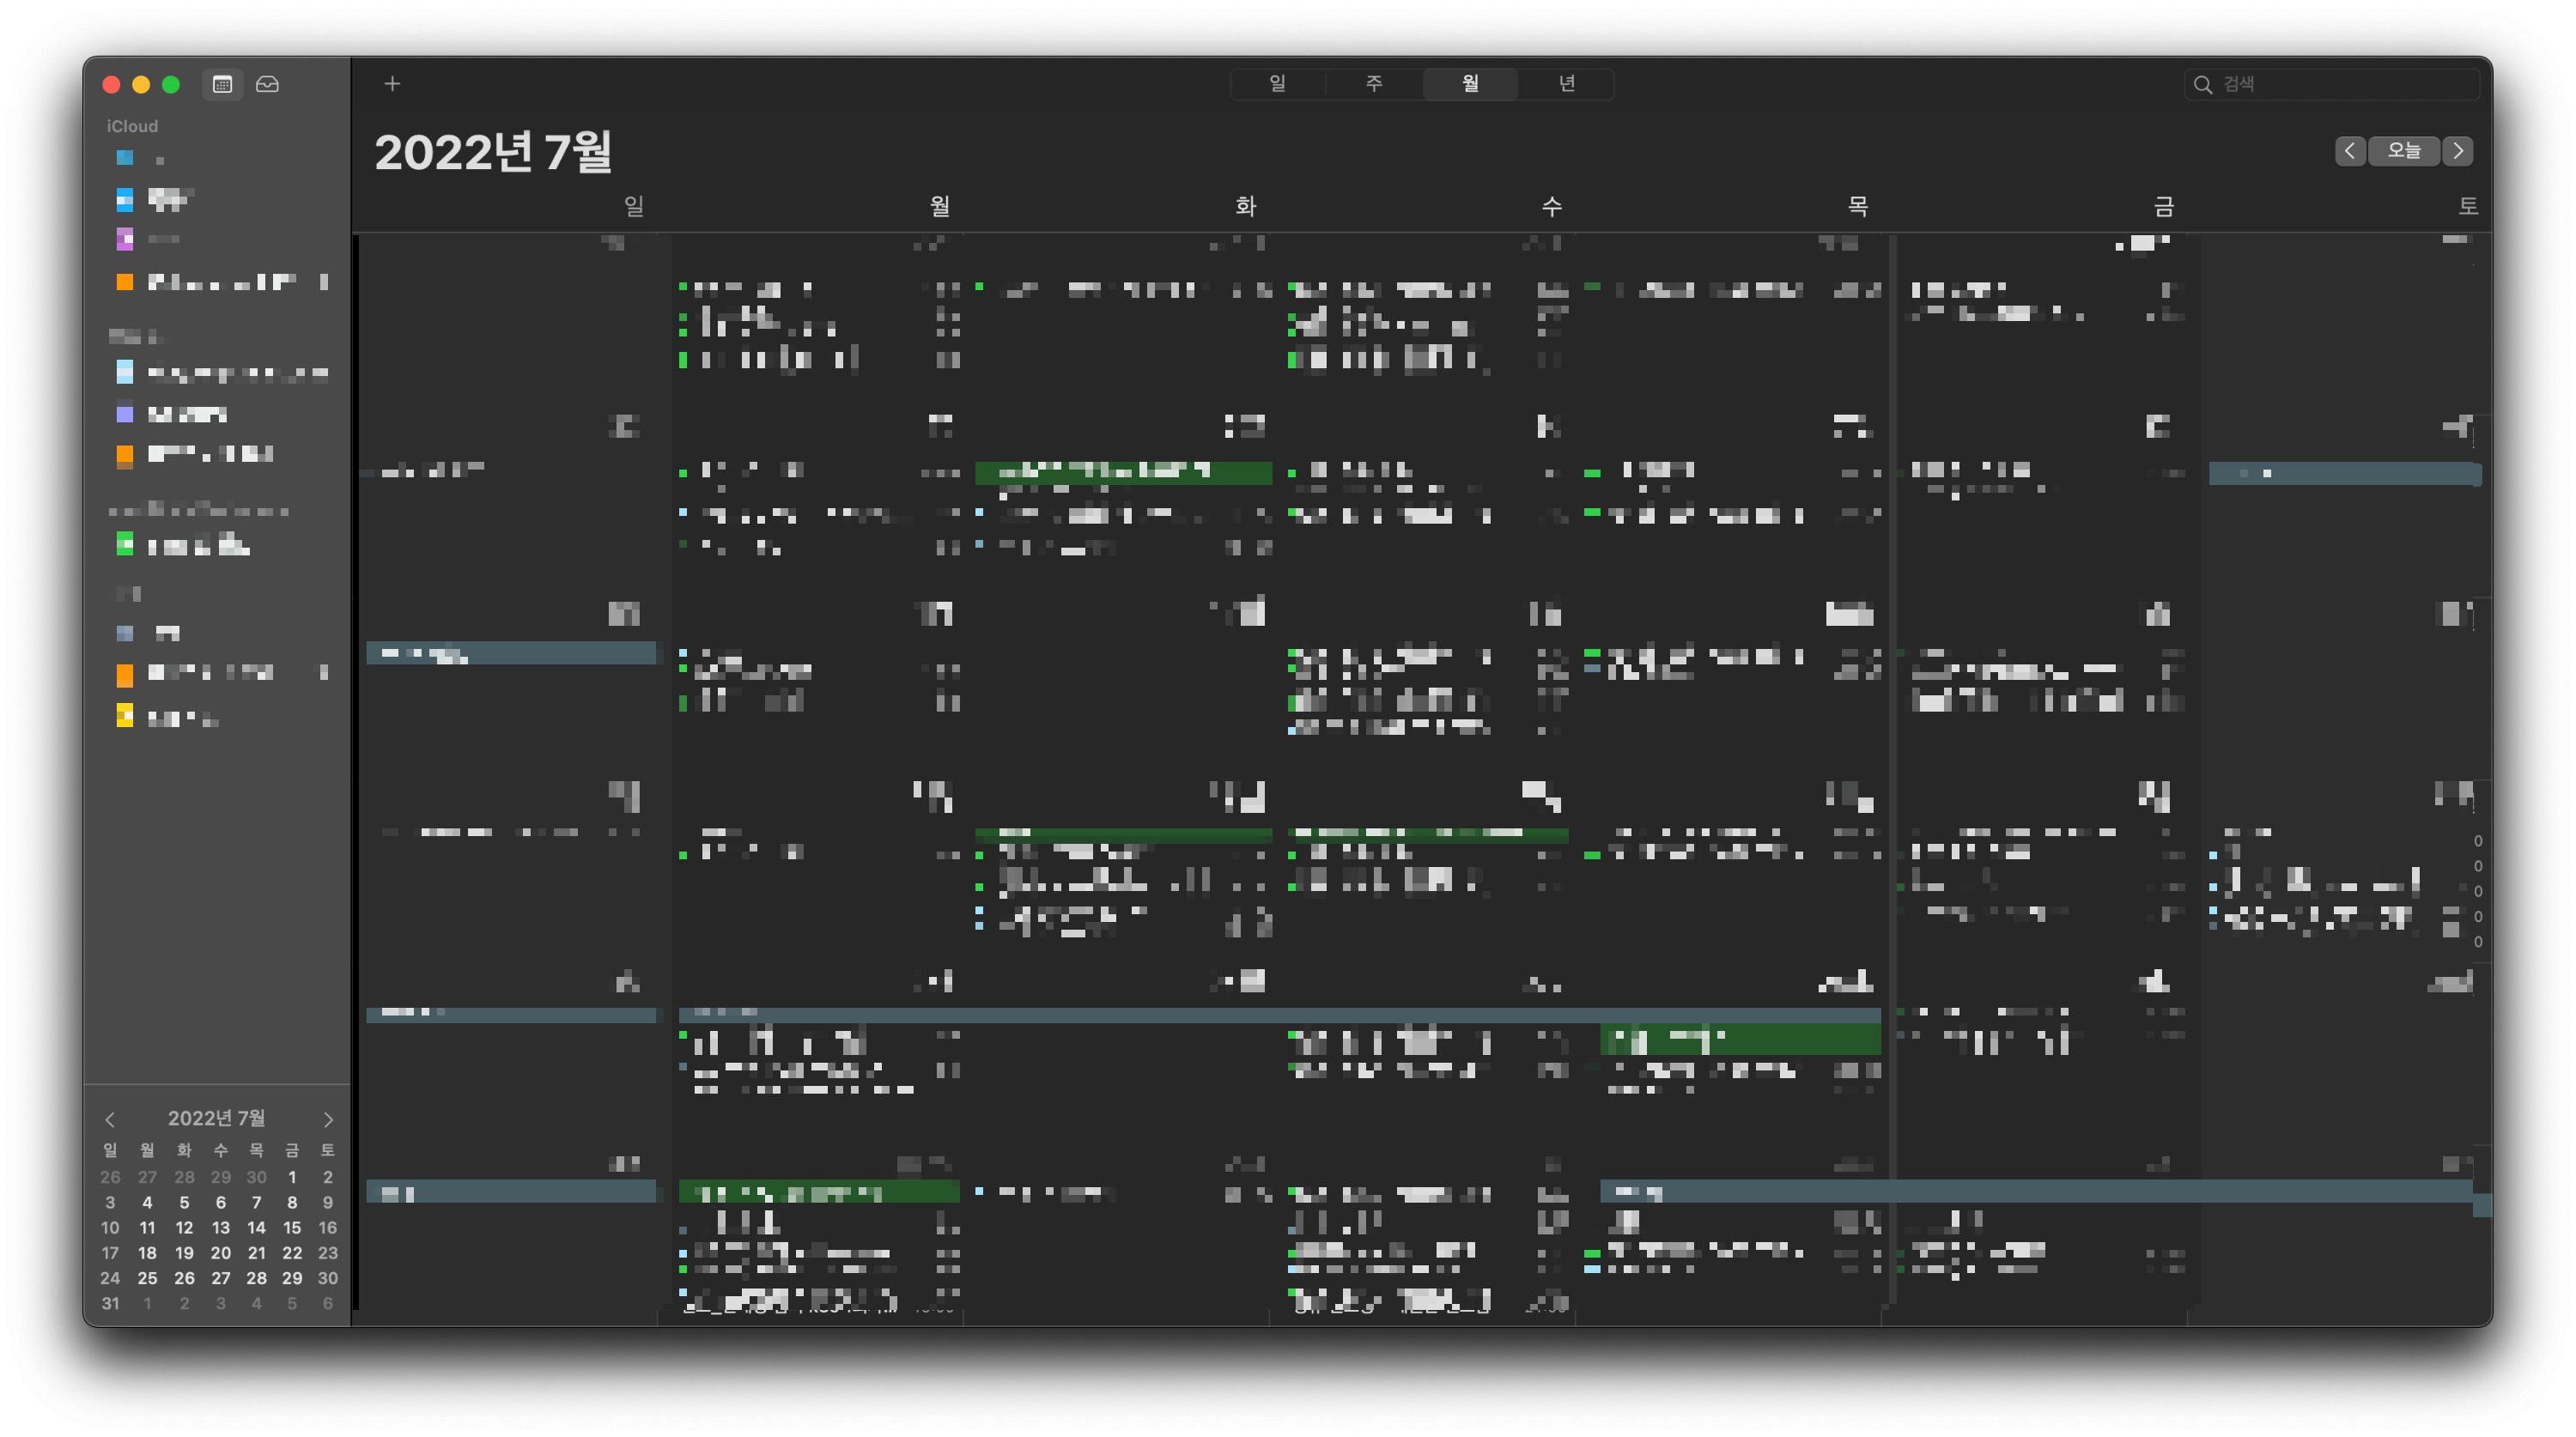
Task: Click the 오늘 (Today) button
Action: click(x=2403, y=151)
